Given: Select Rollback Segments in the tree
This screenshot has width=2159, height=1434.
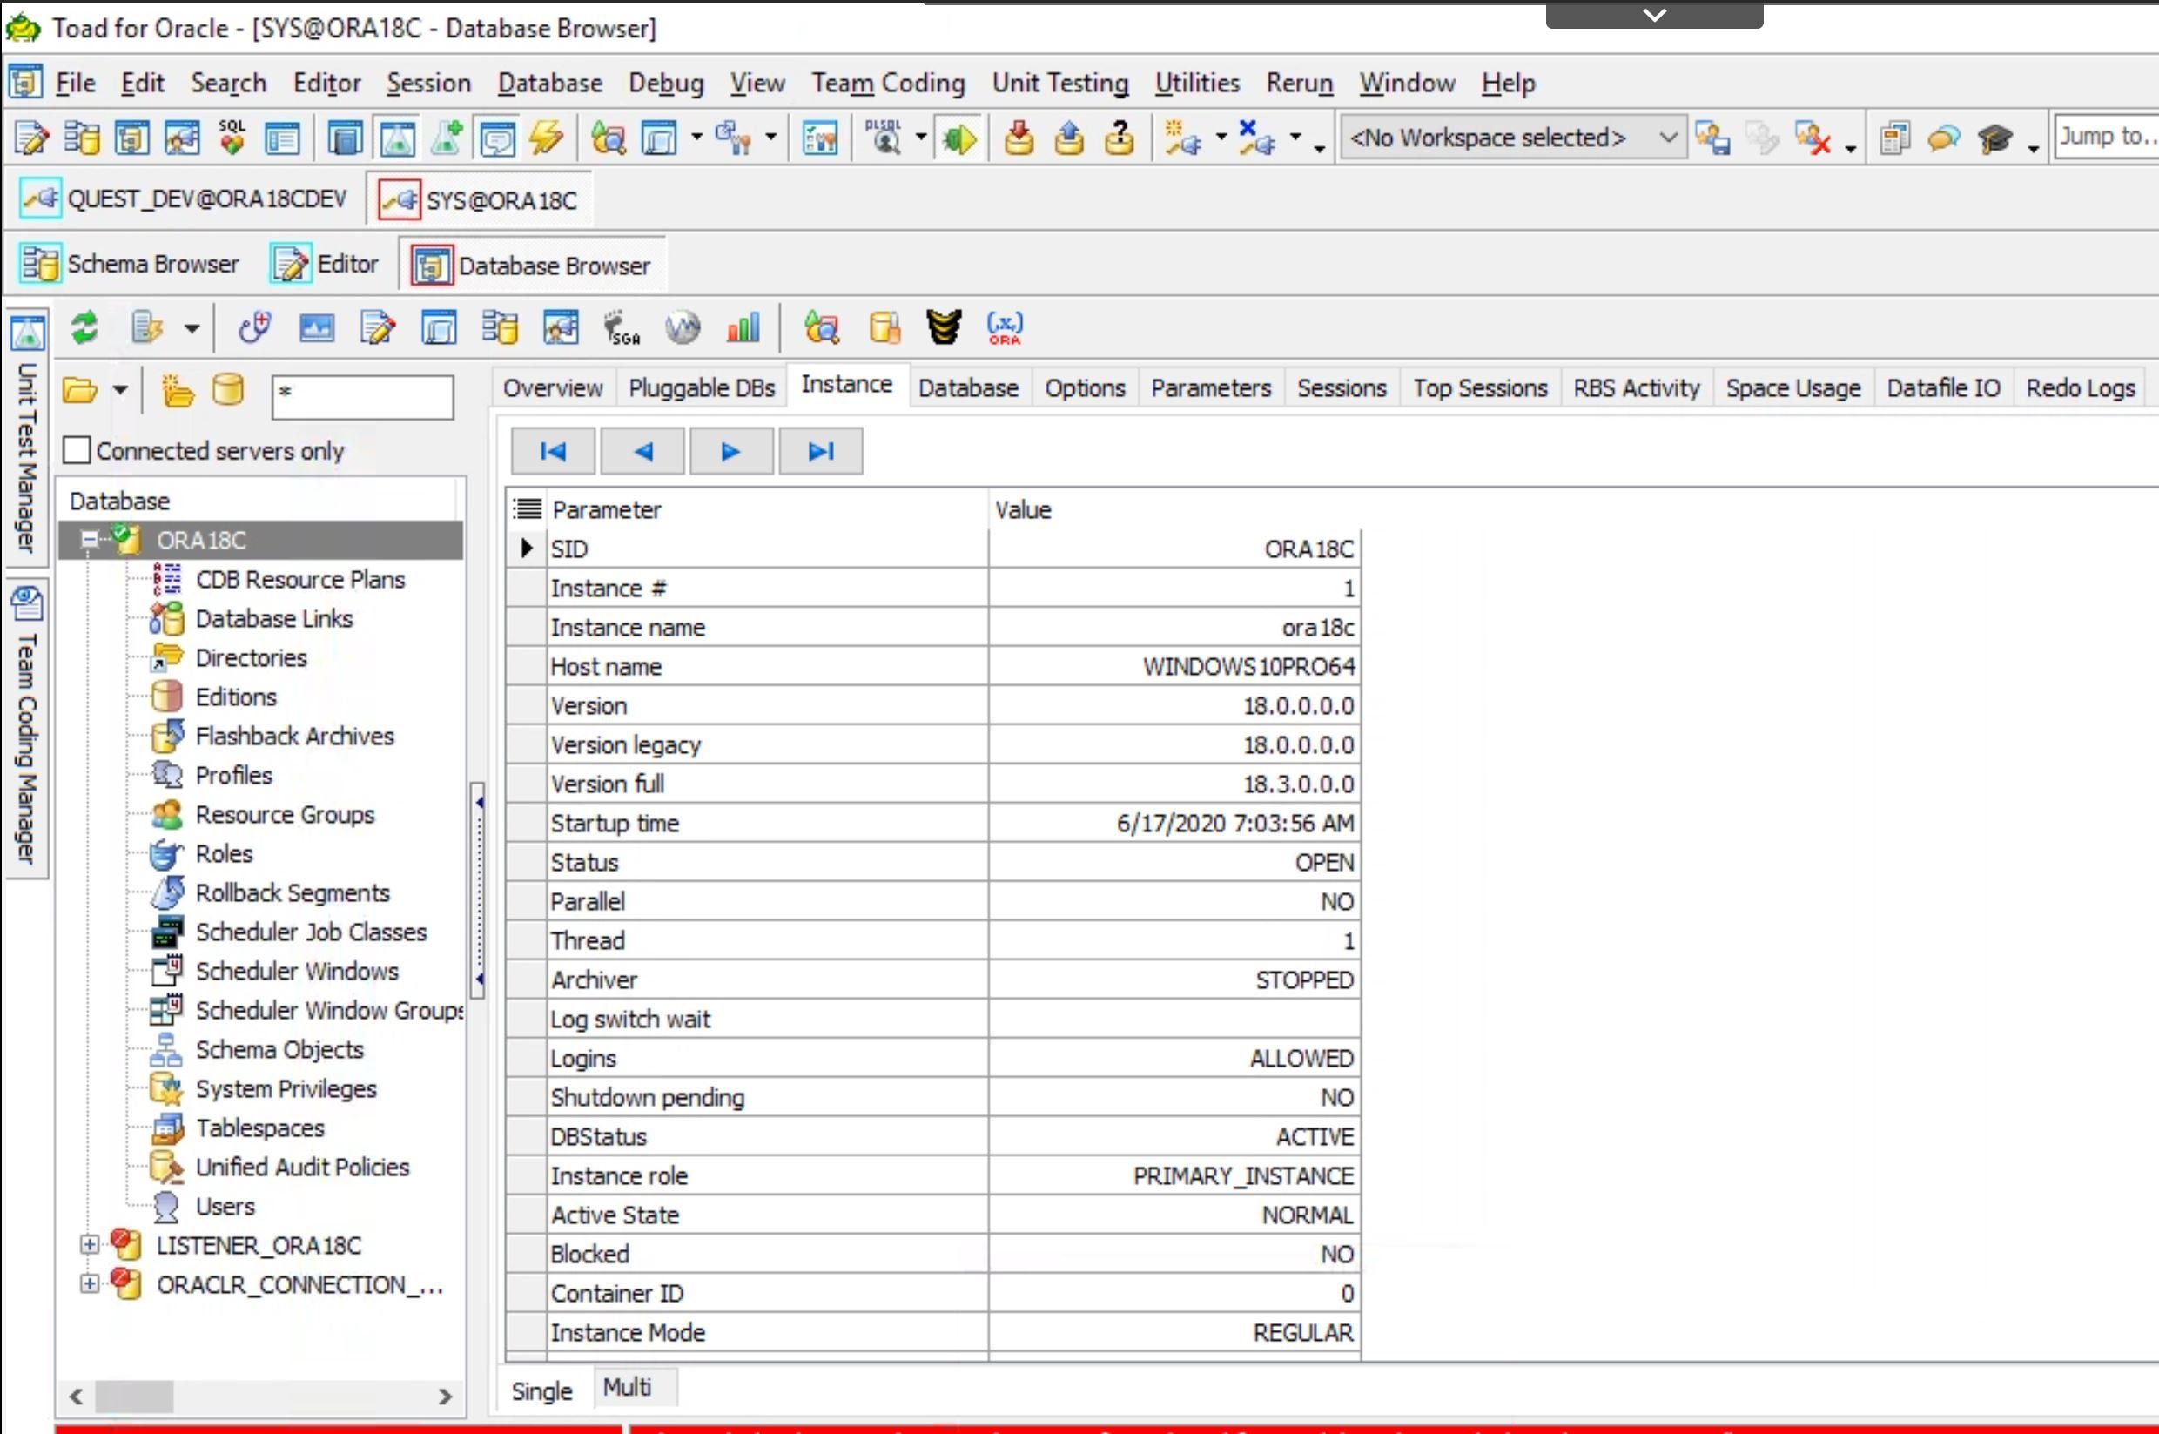Looking at the screenshot, I should (293, 892).
